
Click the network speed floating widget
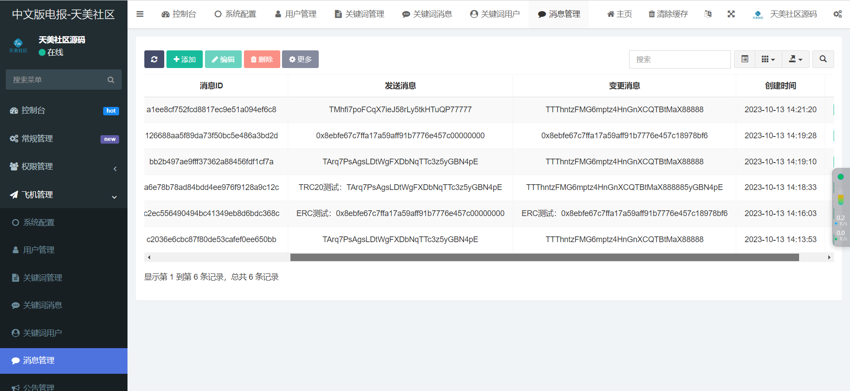tap(841, 207)
